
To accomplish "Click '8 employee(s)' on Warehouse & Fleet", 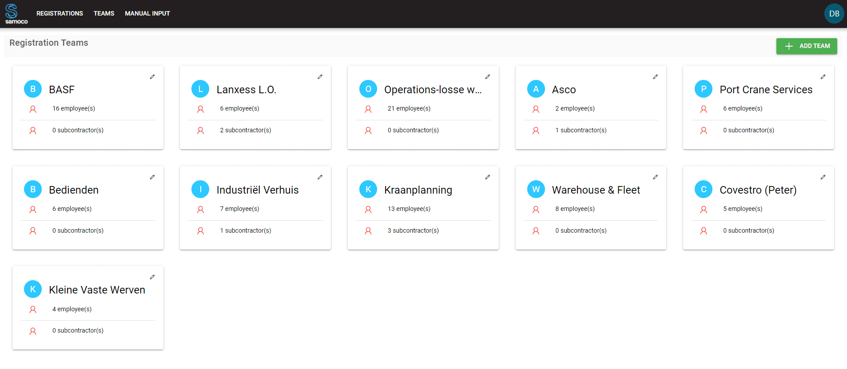I will [x=575, y=209].
